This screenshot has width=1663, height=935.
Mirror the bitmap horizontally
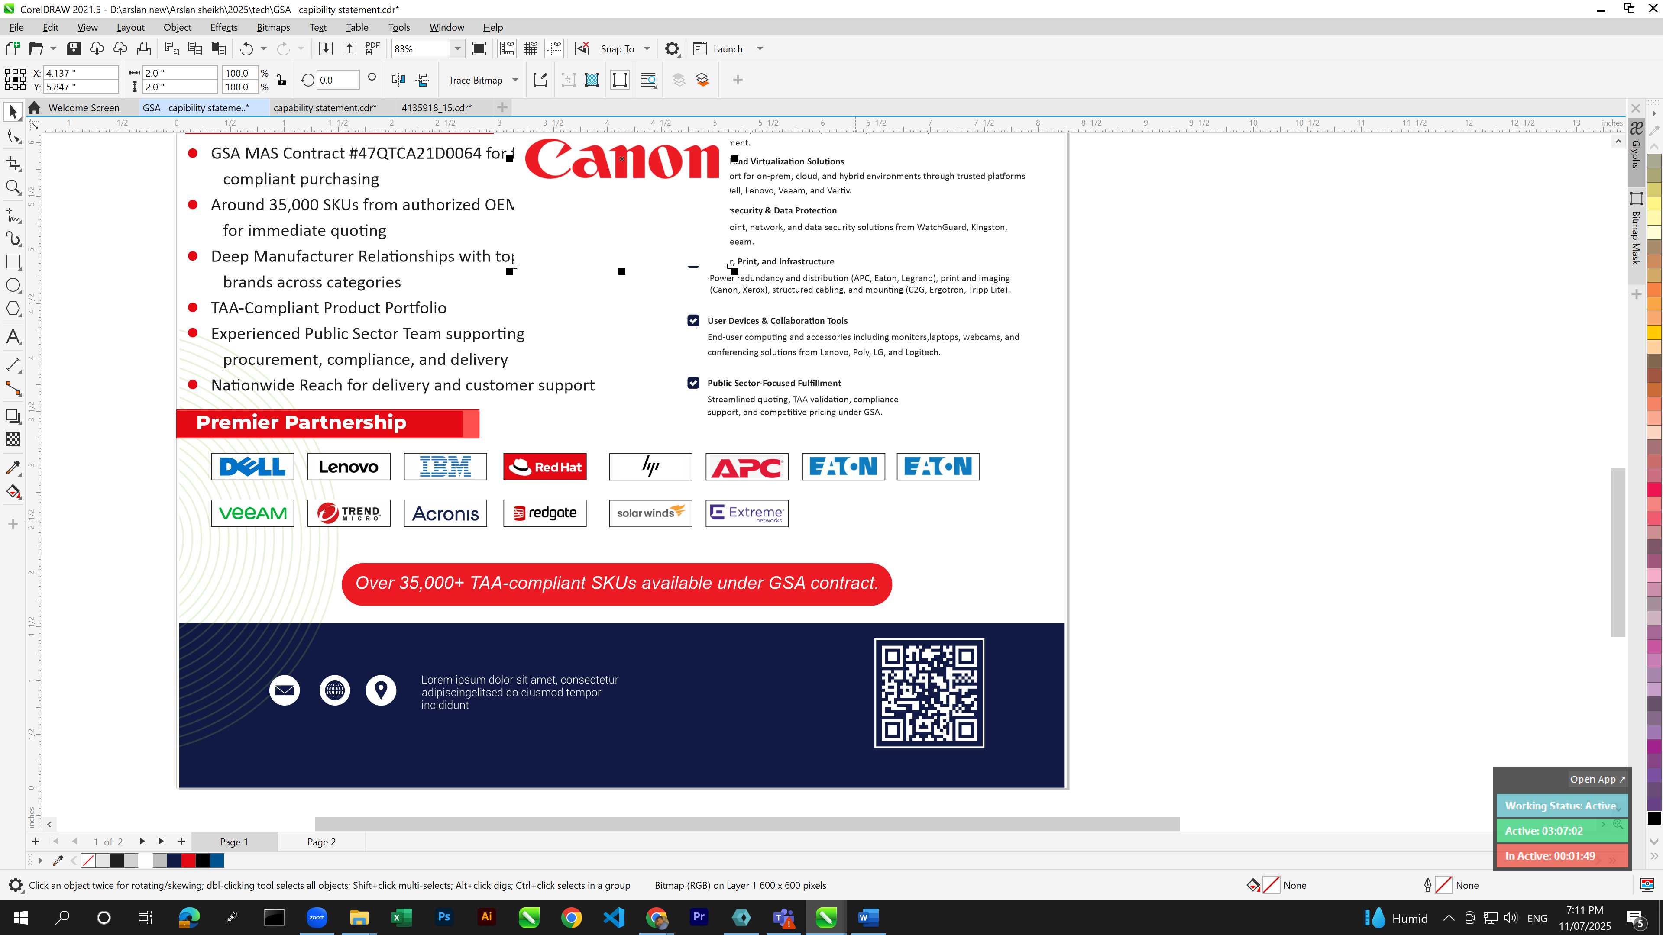point(398,80)
